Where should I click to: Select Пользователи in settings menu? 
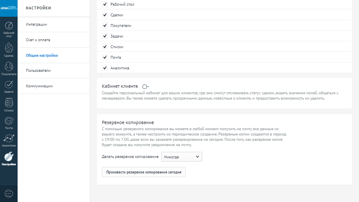[x=38, y=71]
